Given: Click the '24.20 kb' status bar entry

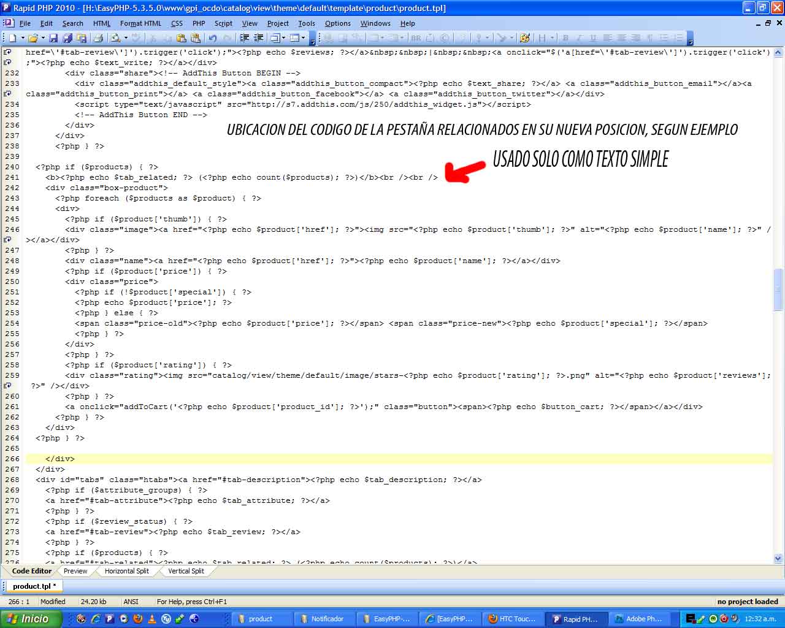Looking at the screenshot, I should [93, 602].
